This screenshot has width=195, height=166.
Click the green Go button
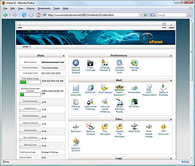(146, 15)
